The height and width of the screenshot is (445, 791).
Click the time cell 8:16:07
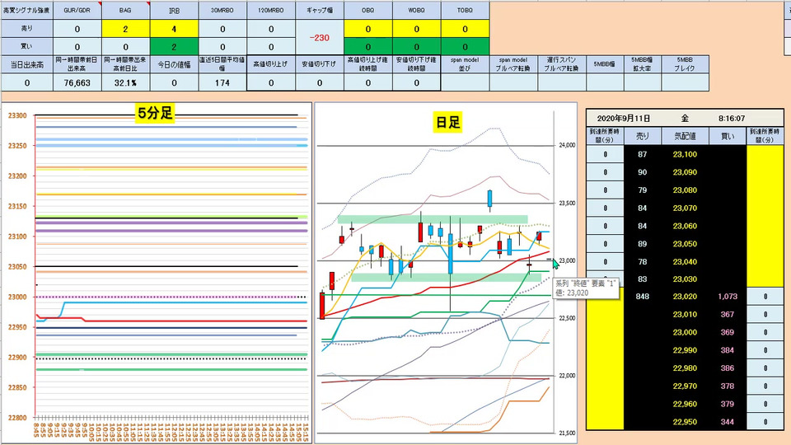tap(732, 119)
